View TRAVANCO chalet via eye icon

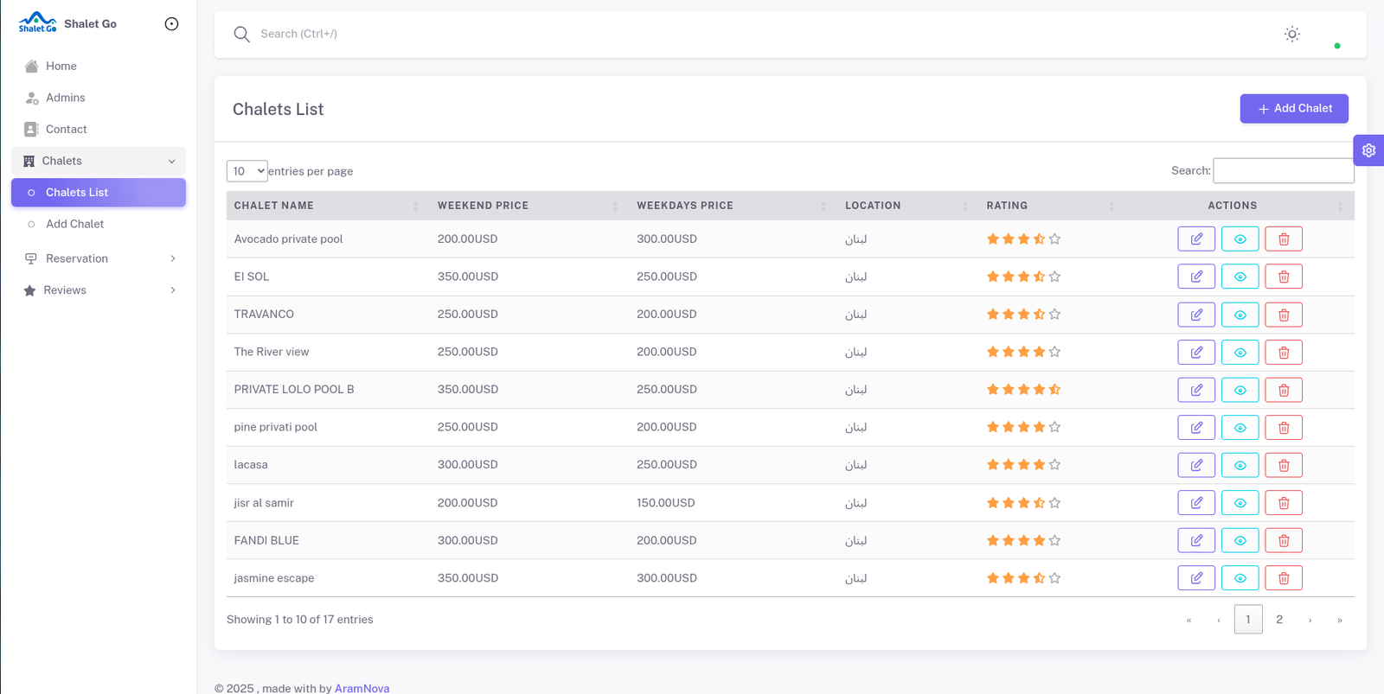pyautogui.click(x=1240, y=315)
